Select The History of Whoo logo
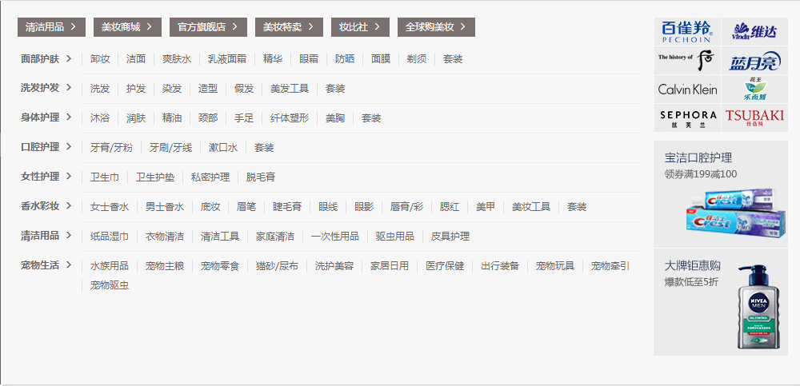This screenshot has width=800, height=386. pos(686,60)
